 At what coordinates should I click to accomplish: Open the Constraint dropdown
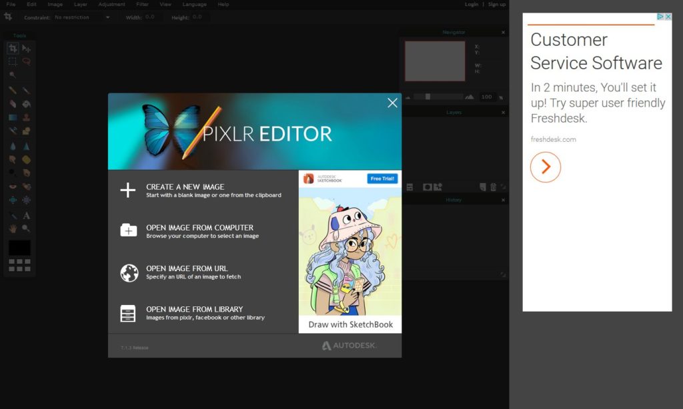tap(82, 17)
